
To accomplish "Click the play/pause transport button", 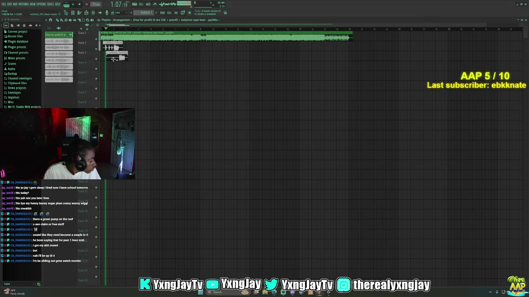I will tap(73, 4).
